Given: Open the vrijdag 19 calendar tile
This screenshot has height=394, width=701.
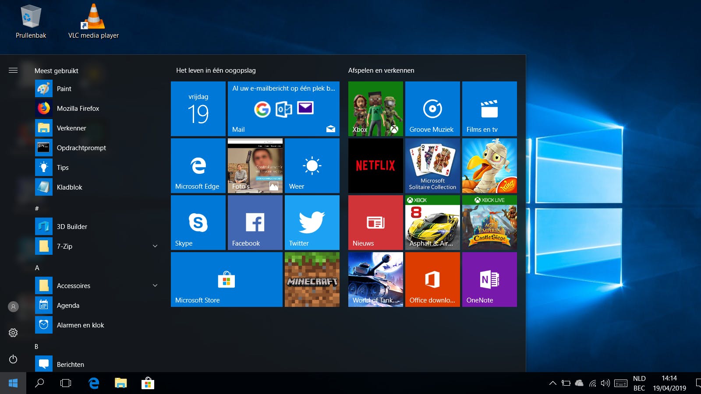Looking at the screenshot, I should [198, 109].
